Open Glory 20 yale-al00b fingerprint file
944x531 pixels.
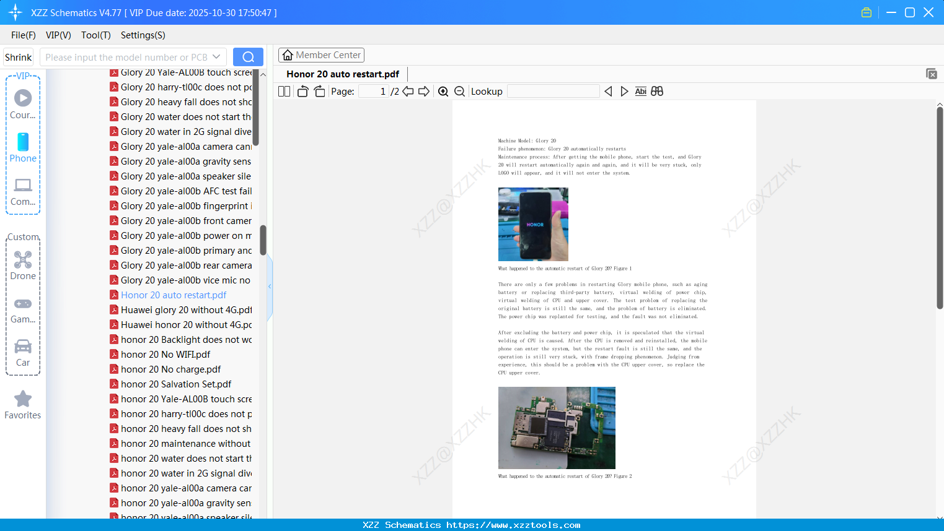(x=181, y=206)
